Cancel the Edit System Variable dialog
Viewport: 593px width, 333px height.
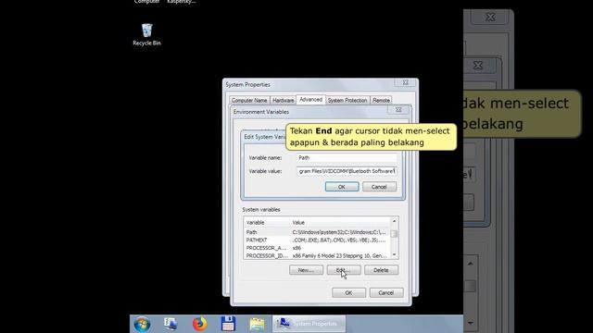(x=379, y=187)
